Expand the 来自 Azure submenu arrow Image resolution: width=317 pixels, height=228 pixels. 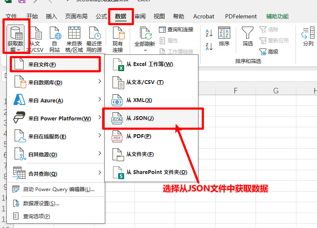click(x=100, y=99)
